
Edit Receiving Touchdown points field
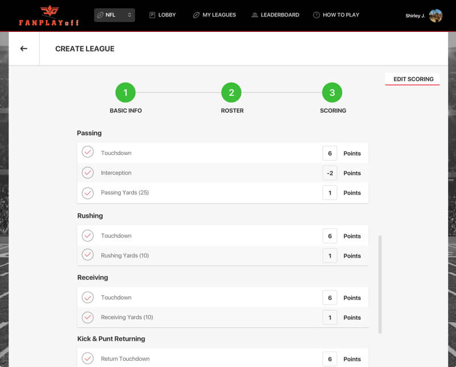pyautogui.click(x=330, y=297)
